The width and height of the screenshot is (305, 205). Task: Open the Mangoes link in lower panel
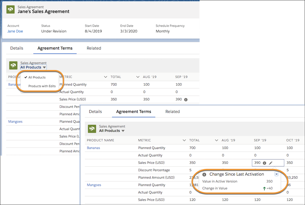(x=94, y=185)
